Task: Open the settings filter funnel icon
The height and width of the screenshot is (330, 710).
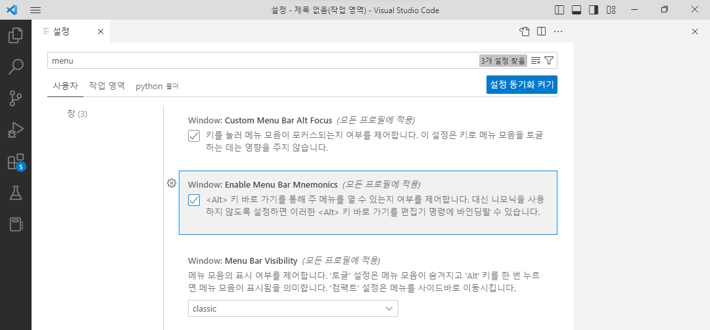Action: coord(549,60)
